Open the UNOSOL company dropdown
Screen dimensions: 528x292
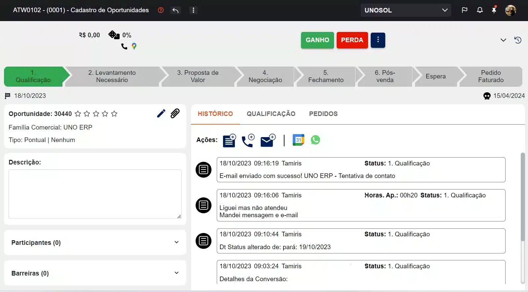[x=406, y=10]
